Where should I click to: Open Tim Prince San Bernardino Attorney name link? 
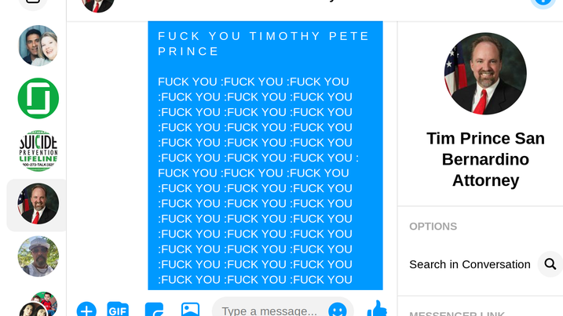tap(485, 159)
